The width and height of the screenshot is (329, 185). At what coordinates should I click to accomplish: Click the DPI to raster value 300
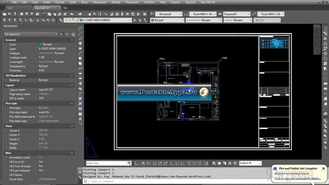click(41, 98)
